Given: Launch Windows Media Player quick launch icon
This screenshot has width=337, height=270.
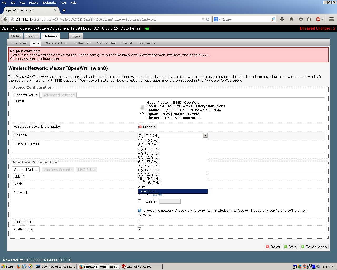Looking at the screenshot, I should point(30,267).
